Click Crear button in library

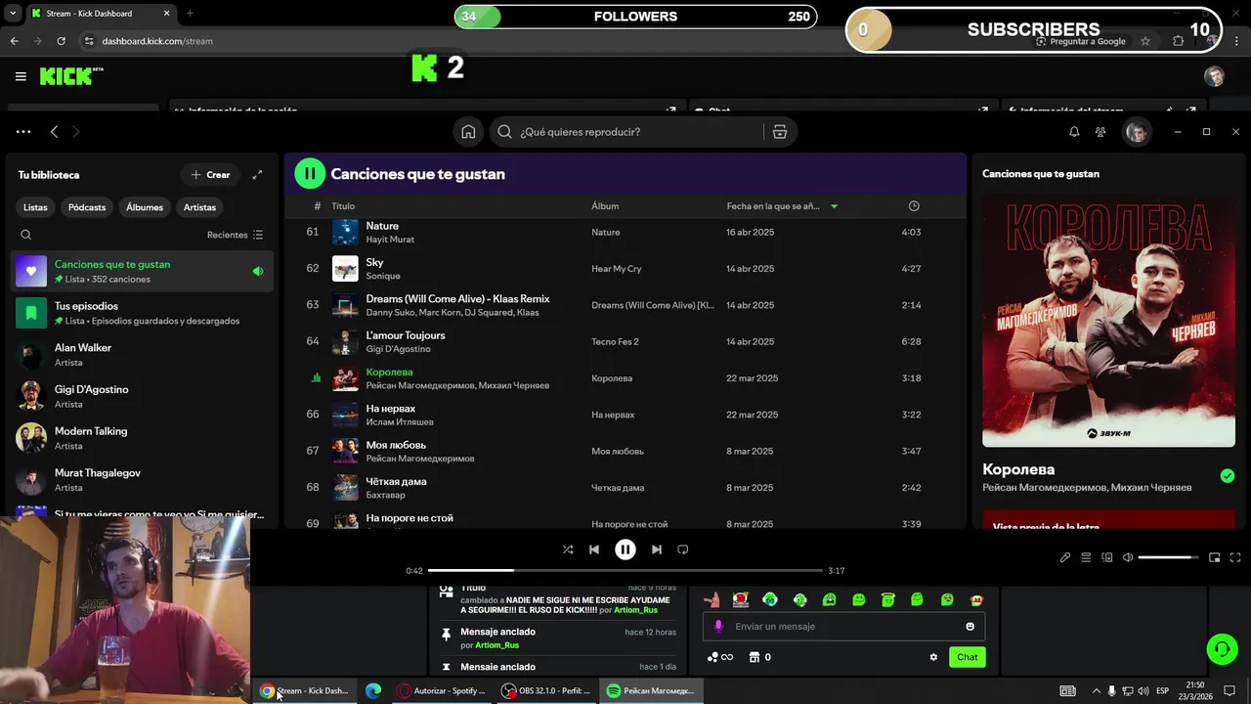pyautogui.click(x=210, y=175)
